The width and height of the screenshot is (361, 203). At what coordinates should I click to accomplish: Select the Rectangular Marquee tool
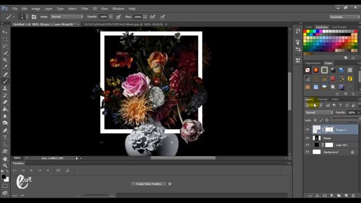coord(5,39)
